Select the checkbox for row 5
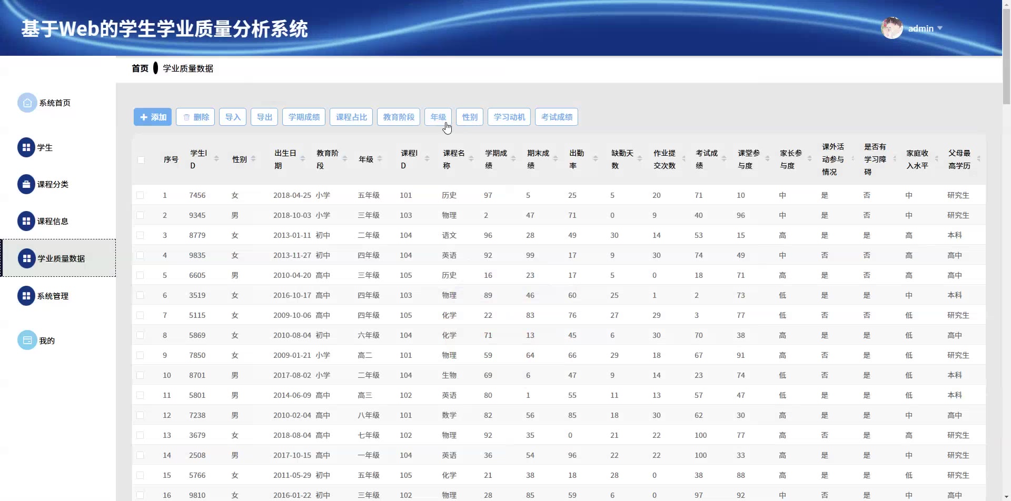The image size is (1011, 501). (x=140, y=275)
